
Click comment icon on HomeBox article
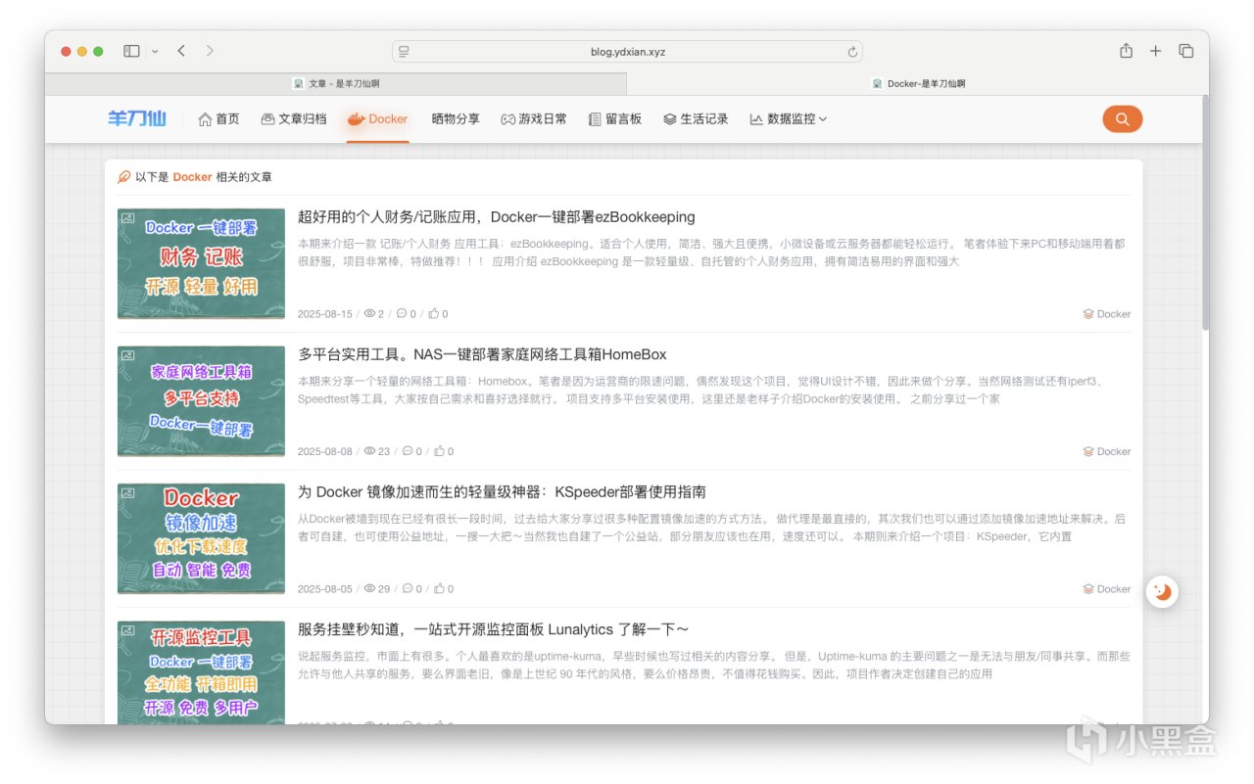[408, 451]
